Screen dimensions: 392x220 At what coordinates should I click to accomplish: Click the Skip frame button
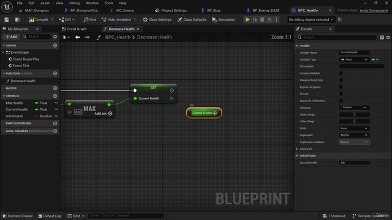(255, 20)
